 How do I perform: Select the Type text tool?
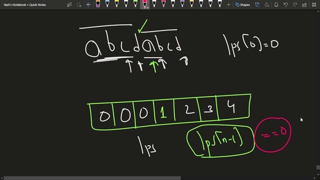(69, 4)
